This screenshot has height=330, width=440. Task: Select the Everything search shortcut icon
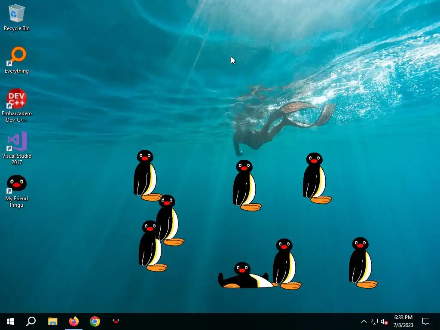[x=17, y=60]
